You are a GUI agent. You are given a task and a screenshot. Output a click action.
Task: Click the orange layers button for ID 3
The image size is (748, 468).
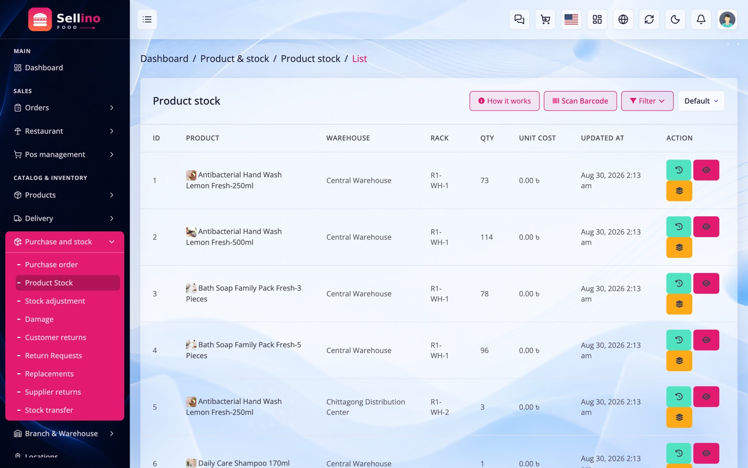pos(679,304)
